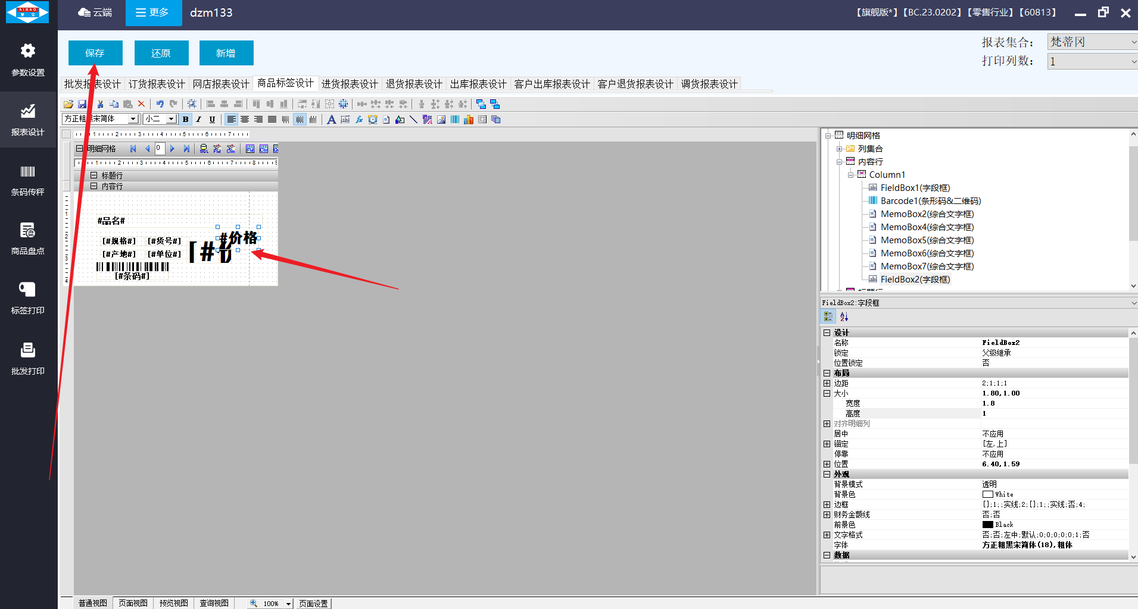This screenshot has width=1138, height=609.
Task: Select Barcode1 in the tree
Action: click(x=930, y=201)
